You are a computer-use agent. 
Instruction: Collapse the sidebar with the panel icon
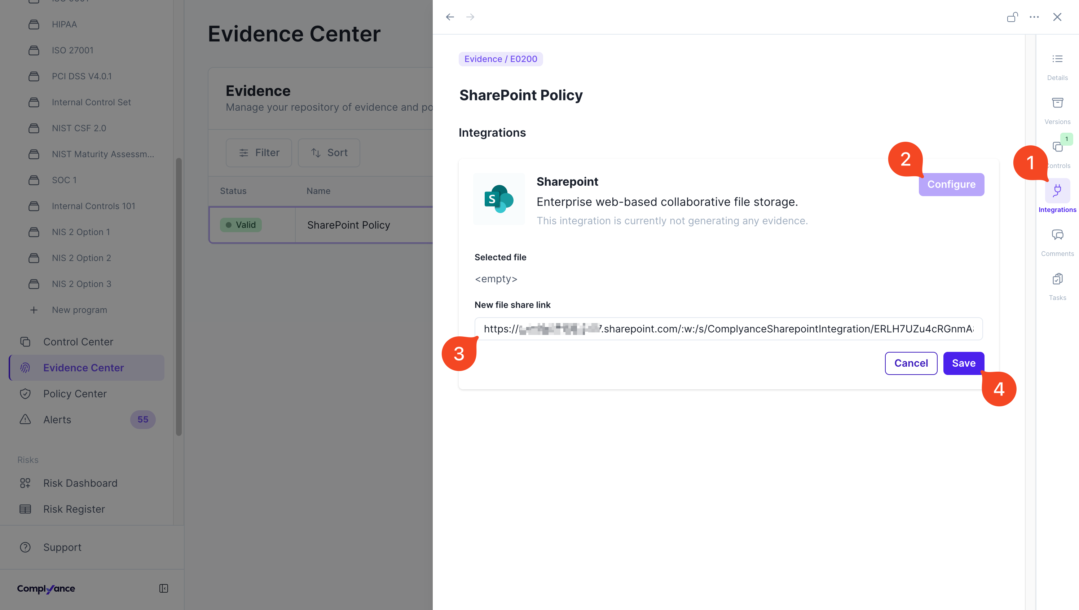click(x=164, y=588)
